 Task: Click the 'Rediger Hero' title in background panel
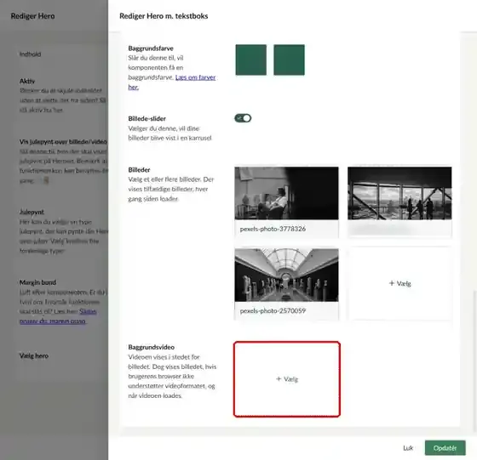tap(32, 16)
